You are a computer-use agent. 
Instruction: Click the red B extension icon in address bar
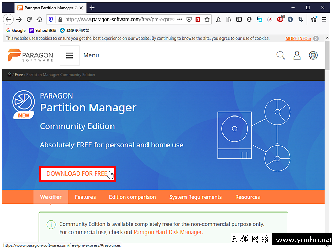[x=198, y=20]
